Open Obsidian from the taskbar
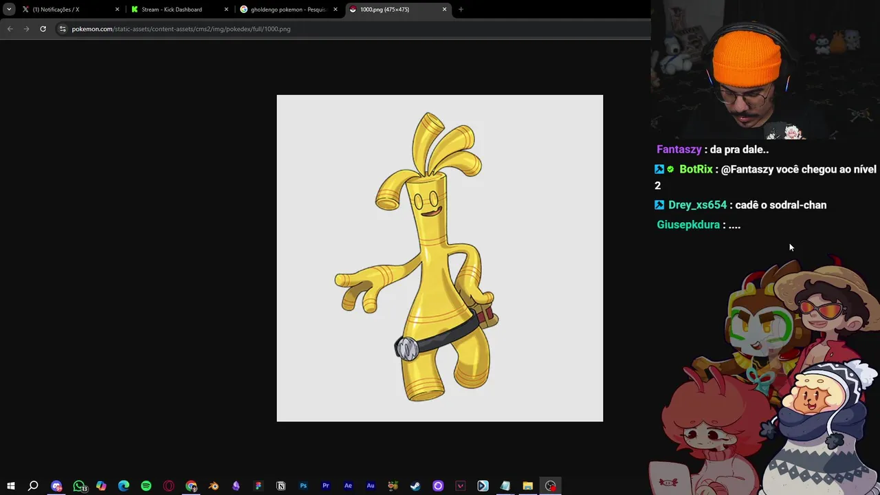Viewport: 880px width, 495px height. 236,486
